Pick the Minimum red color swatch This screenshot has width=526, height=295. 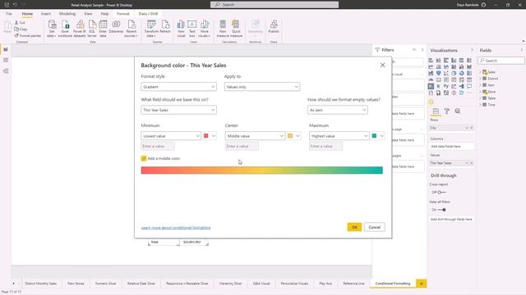[x=206, y=136]
